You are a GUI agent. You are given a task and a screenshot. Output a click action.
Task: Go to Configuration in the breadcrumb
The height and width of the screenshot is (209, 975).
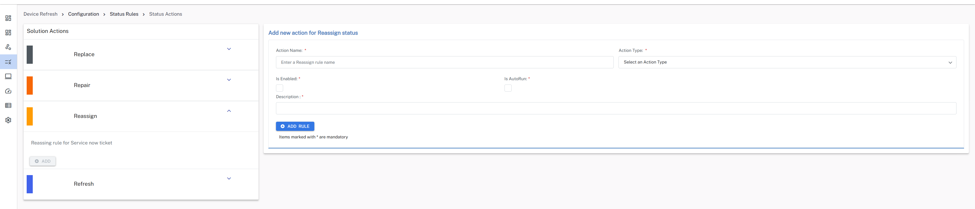pos(83,14)
